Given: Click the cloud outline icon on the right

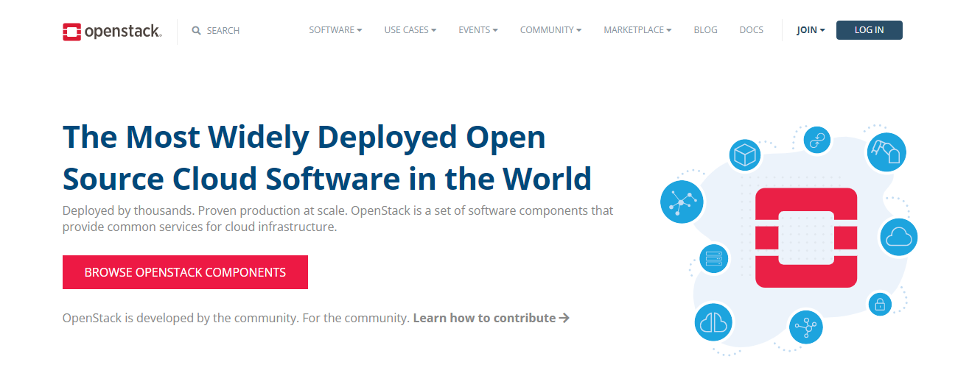Looking at the screenshot, I should click(899, 237).
